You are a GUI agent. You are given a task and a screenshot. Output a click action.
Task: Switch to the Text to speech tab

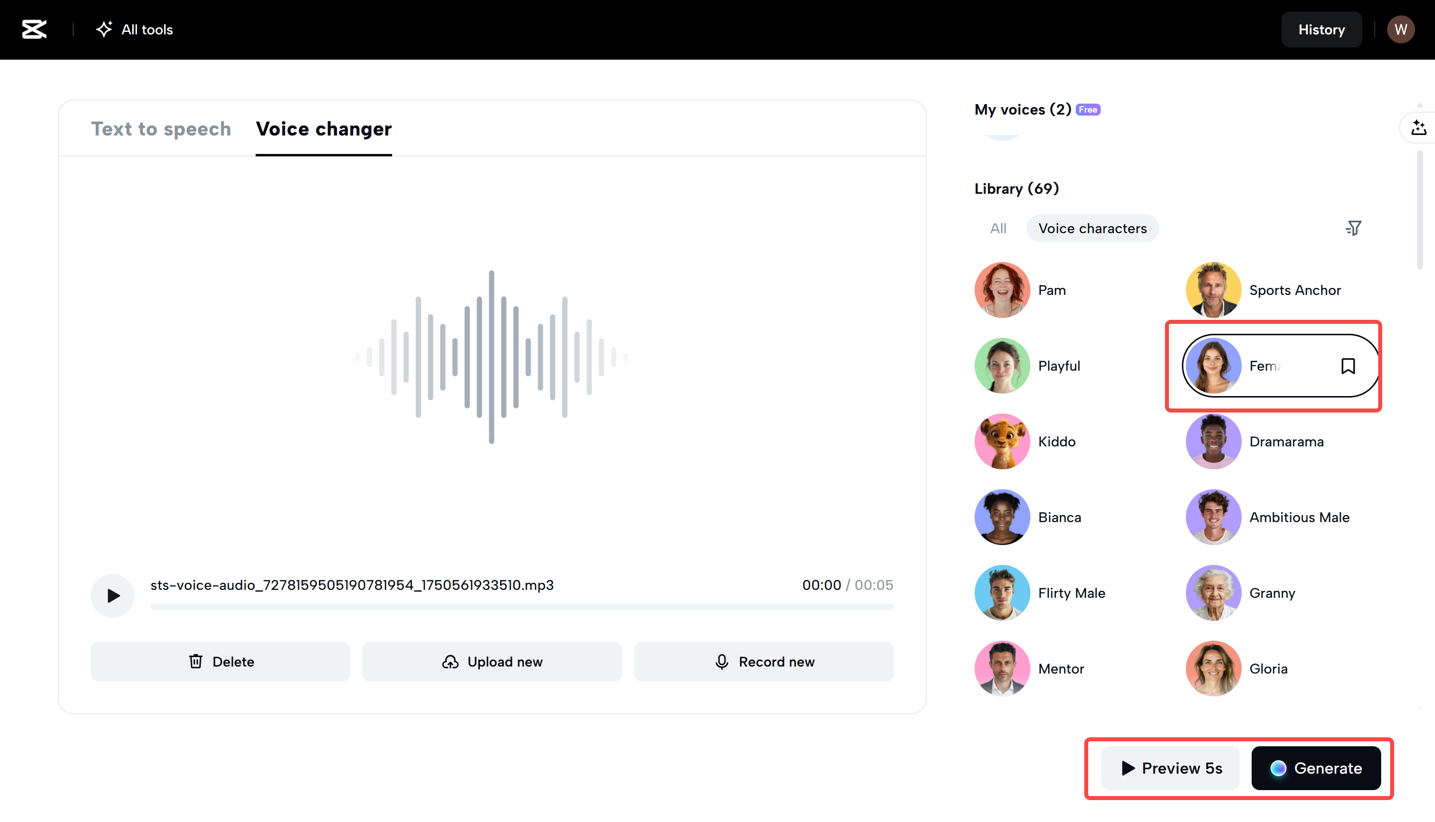[x=161, y=129]
